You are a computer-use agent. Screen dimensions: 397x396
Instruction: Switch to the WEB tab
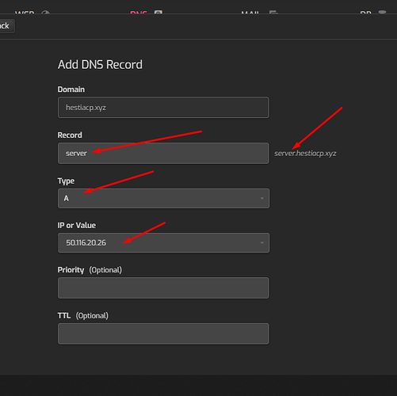[25, 12]
